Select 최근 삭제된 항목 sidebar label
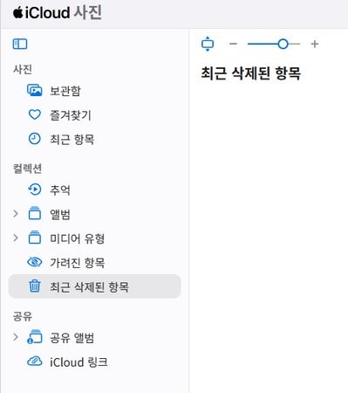The image size is (348, 393). 89,287
